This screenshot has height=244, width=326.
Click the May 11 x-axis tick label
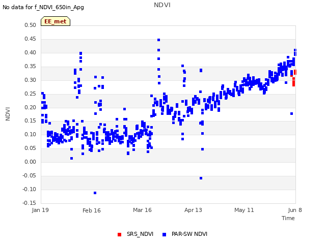tap(244, 210)
